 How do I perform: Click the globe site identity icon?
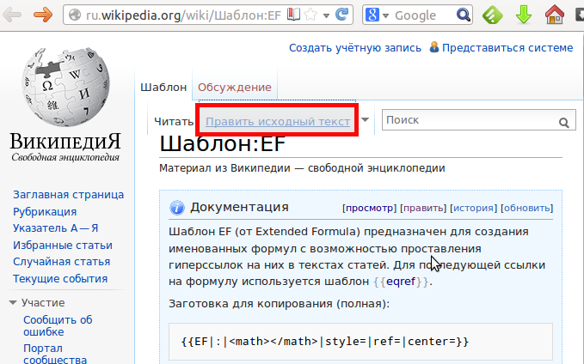(x=75, y=15)
